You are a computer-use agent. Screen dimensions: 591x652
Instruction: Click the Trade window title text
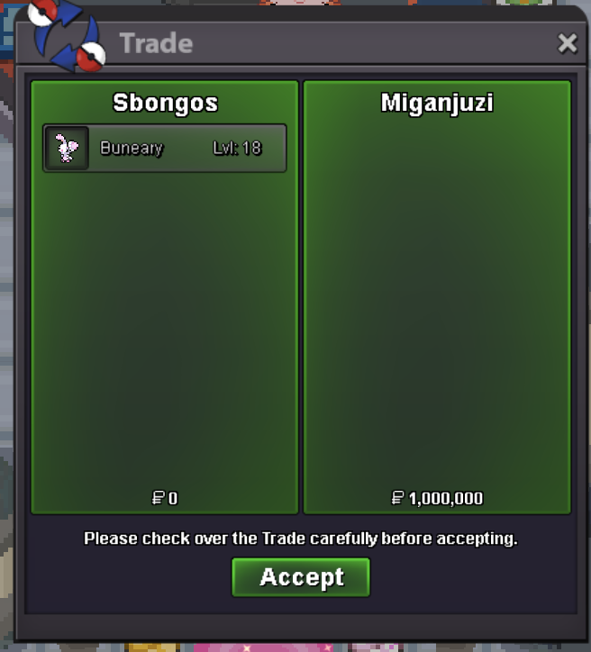point(157,43)
